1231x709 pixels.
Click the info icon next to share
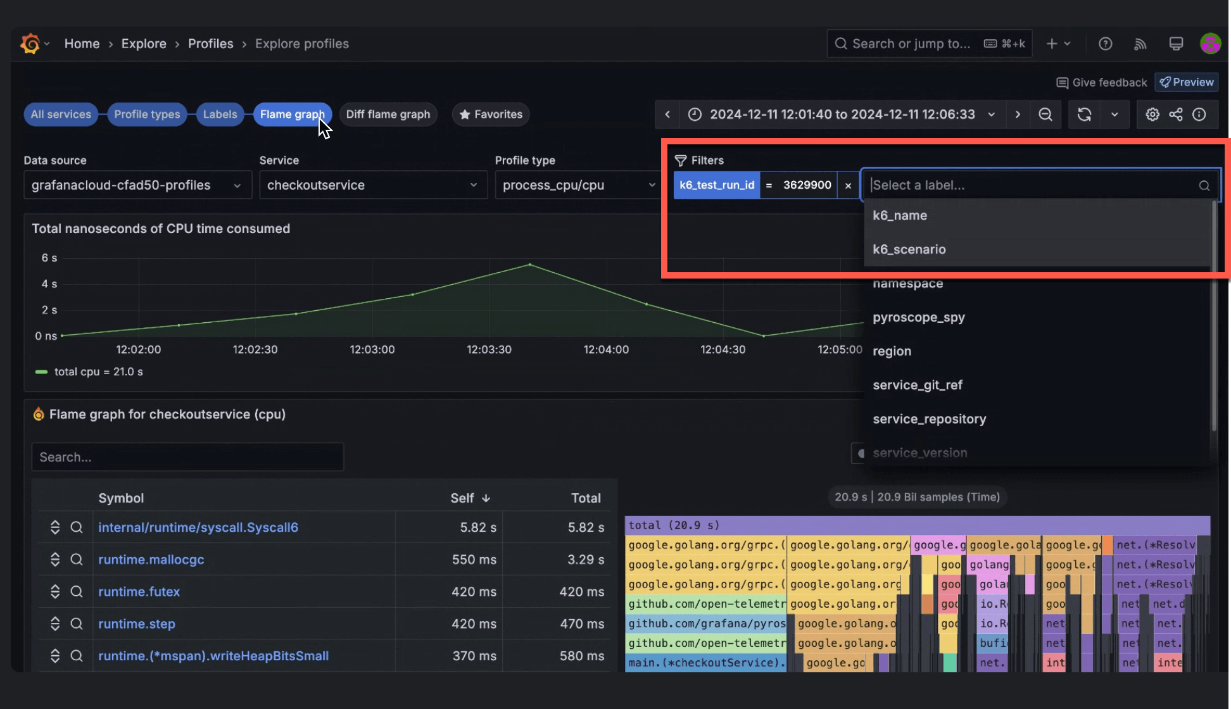[x=1200, y=115]
